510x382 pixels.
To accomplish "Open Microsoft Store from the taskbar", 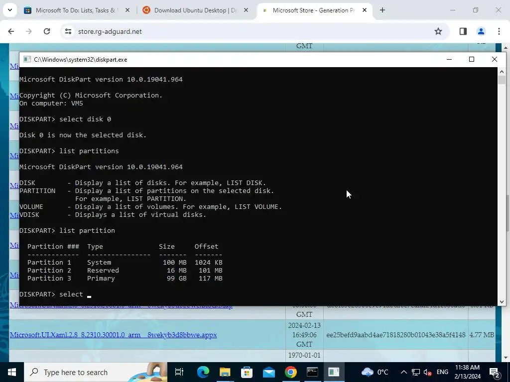I will click(247, 372).
